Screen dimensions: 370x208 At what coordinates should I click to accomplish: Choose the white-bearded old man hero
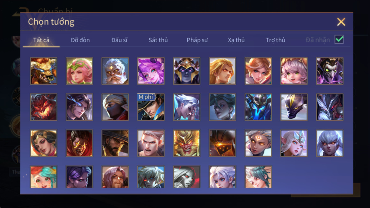click(x=115, y=71)
